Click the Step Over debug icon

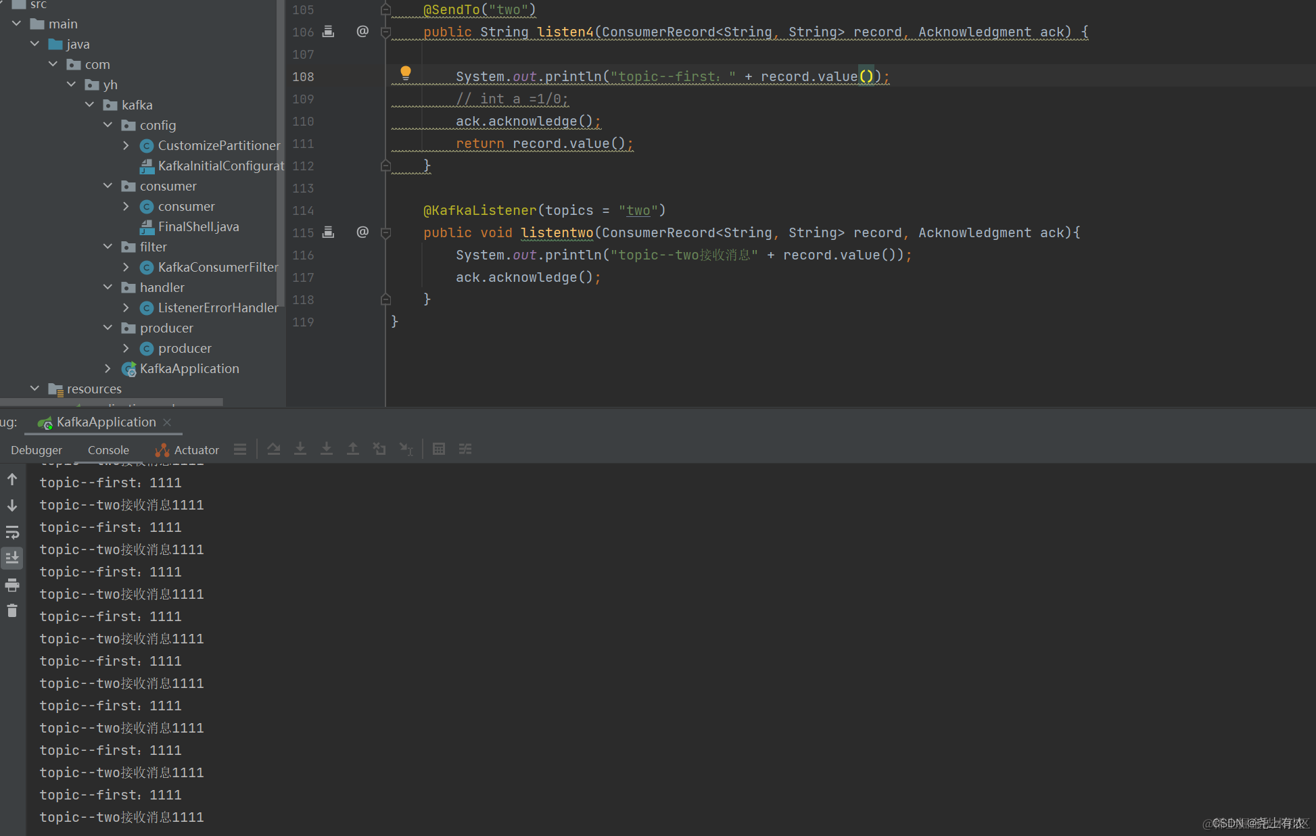(x=274, y=449)
